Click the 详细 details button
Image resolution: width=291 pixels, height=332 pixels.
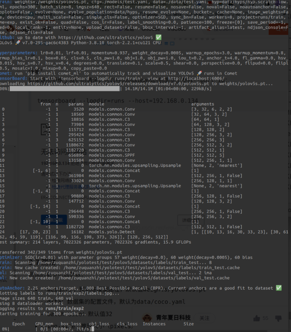click(x=190, y=221)
